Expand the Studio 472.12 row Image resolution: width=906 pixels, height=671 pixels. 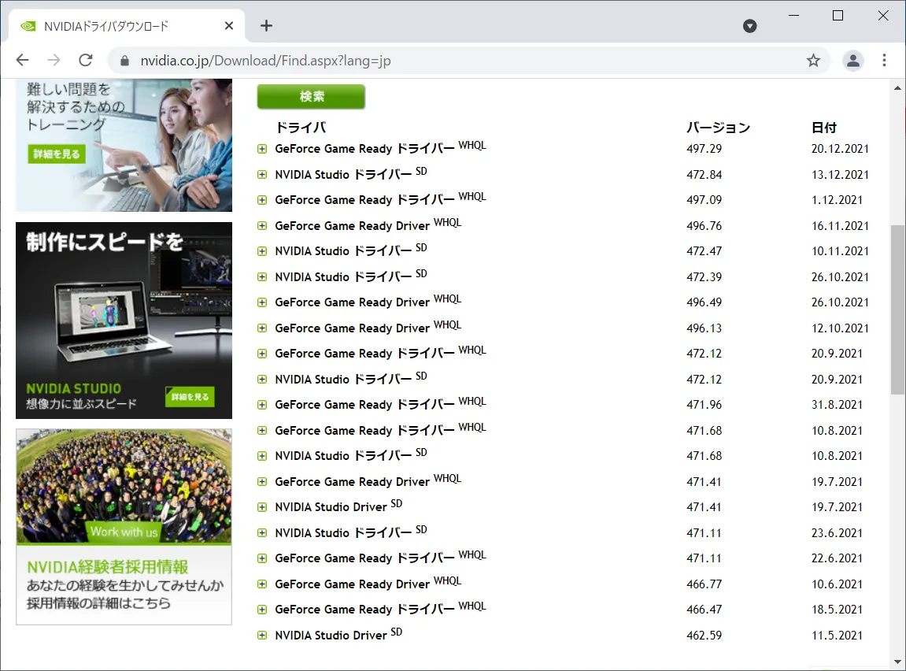[262, 380]
